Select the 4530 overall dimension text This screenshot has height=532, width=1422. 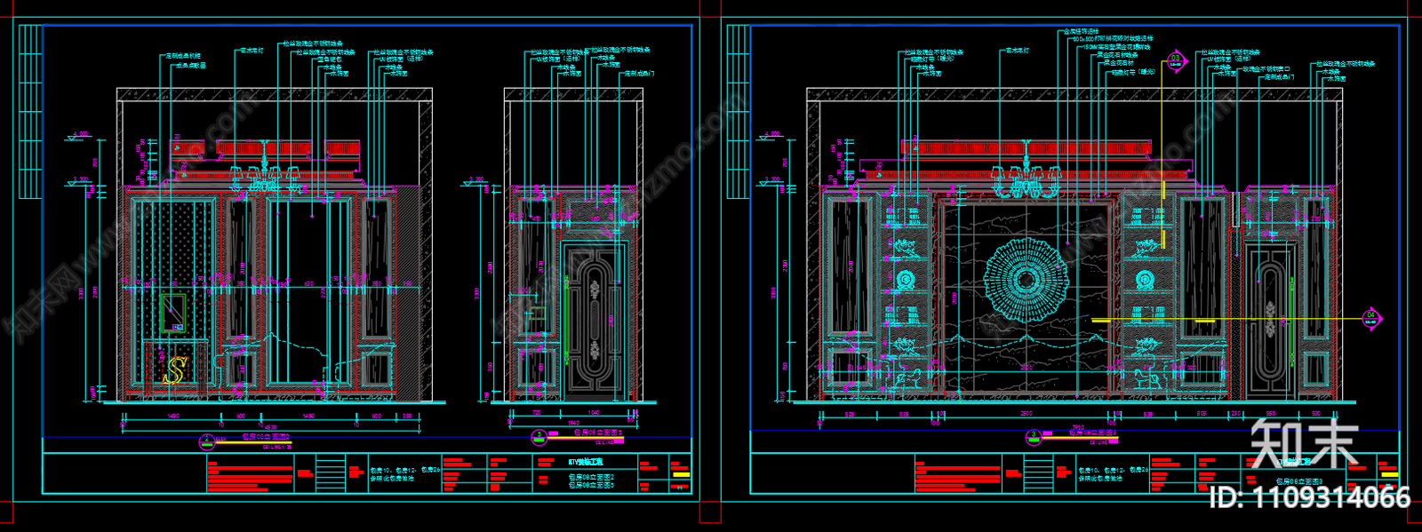pyautogui.click(x=272, y=427)
